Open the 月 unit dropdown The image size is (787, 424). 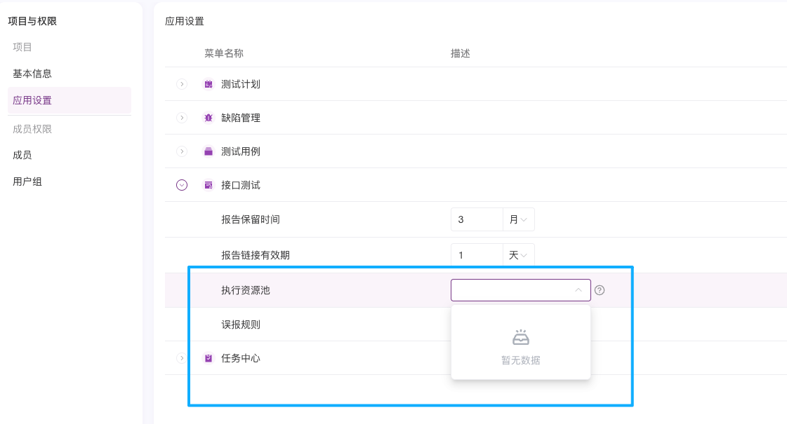click(x=519, y=219)
